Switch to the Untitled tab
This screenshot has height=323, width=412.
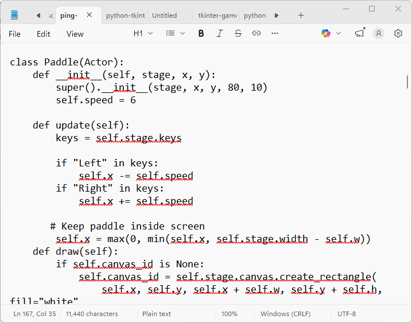pyautogui.click(x=170, y=15)
